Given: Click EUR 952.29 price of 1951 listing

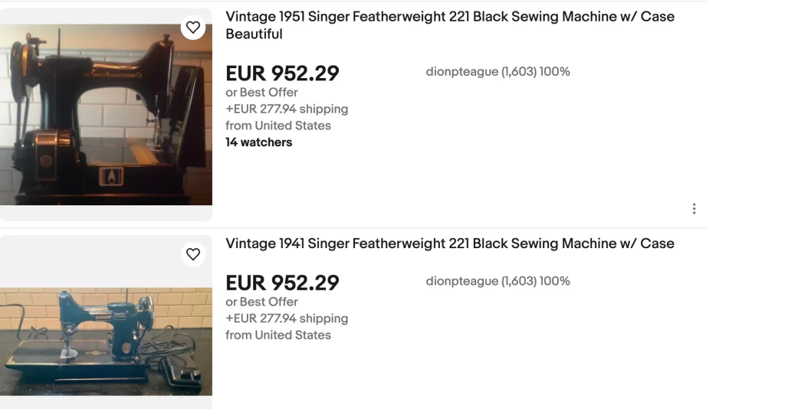Looking at the screenshot, I should [282, 74].
